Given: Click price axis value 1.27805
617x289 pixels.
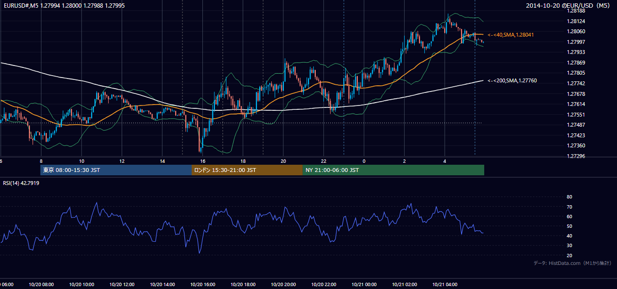Looking at the screenshot, I should click(576, 73).
